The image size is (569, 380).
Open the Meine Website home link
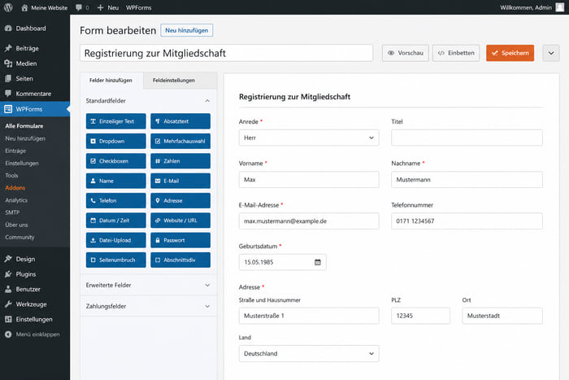click(45, 7)
